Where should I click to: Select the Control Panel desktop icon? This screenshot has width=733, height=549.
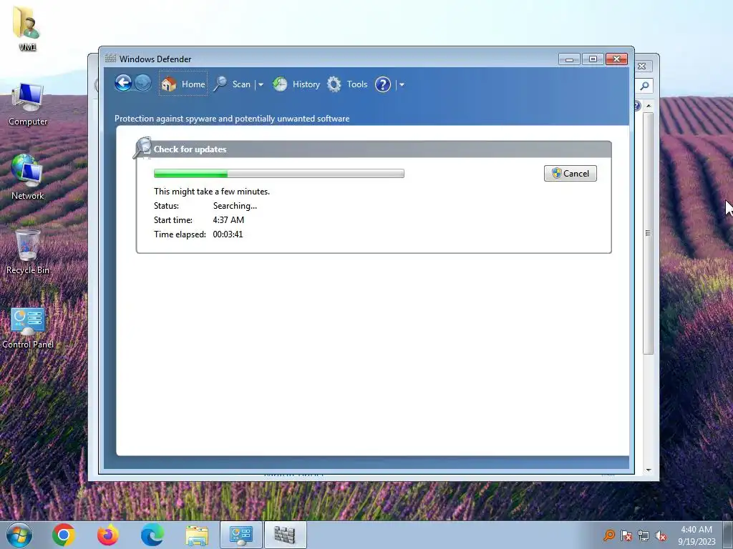28,327
